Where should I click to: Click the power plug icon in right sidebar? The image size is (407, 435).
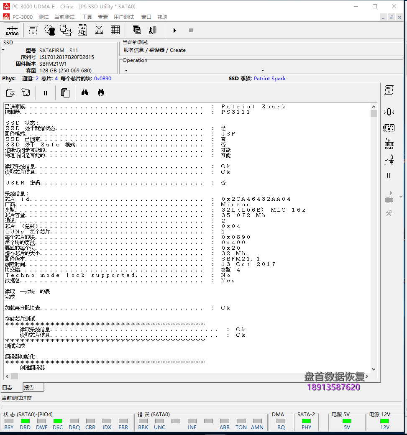[389, 160]
